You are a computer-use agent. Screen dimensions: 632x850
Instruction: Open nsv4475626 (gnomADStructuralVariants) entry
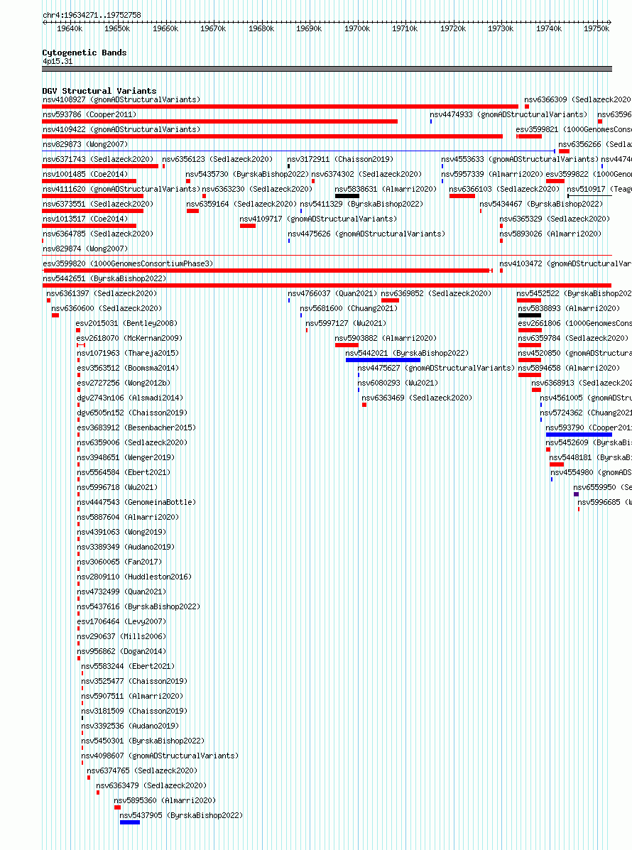coord(366,234)
